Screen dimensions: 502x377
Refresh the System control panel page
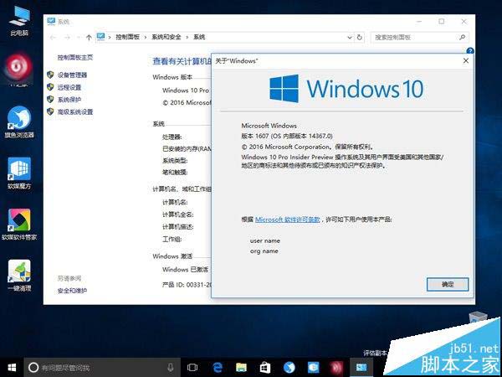coord(360,38)
